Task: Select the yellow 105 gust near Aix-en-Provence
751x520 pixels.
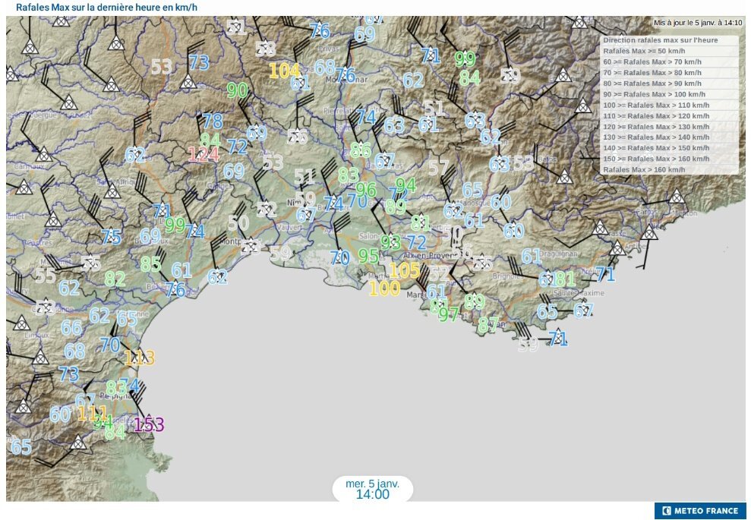Action: [404, 271]
